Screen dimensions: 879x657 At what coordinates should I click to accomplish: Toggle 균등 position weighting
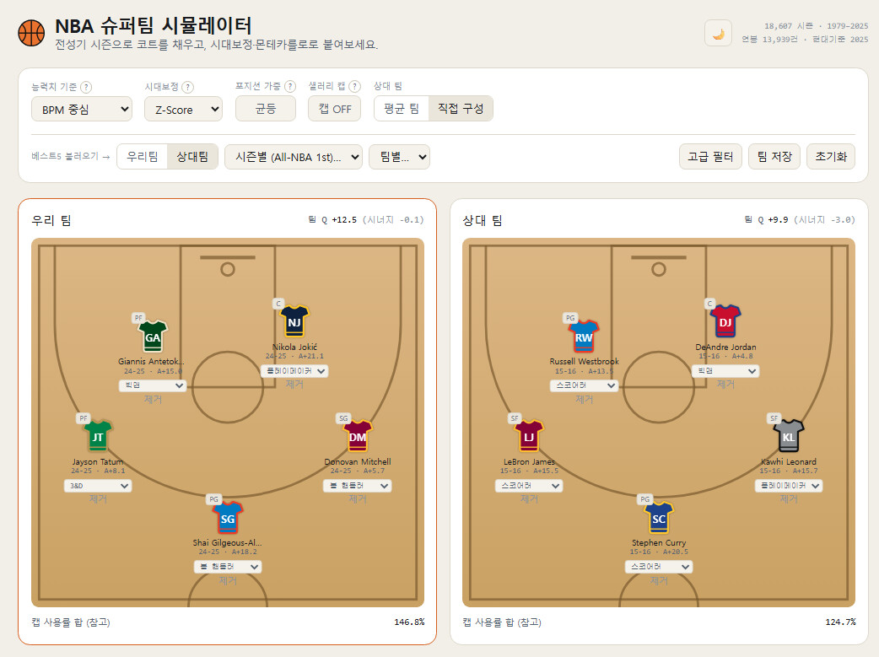coord(266,109)
